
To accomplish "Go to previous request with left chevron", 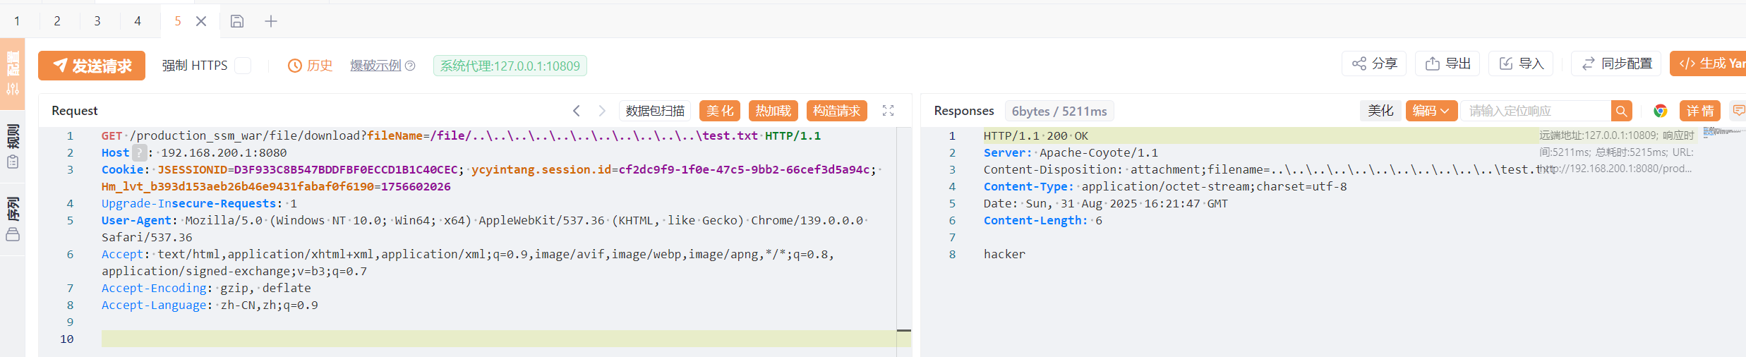I will point(577,111).
